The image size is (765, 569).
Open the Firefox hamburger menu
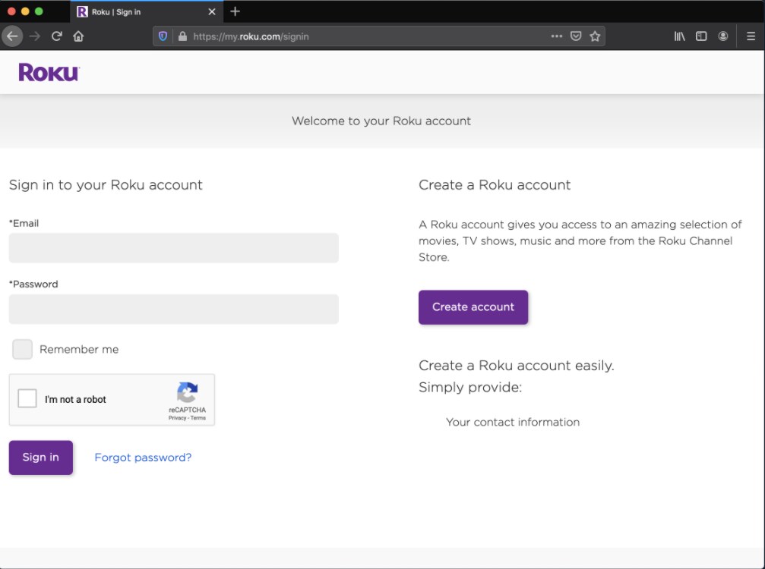751,36
